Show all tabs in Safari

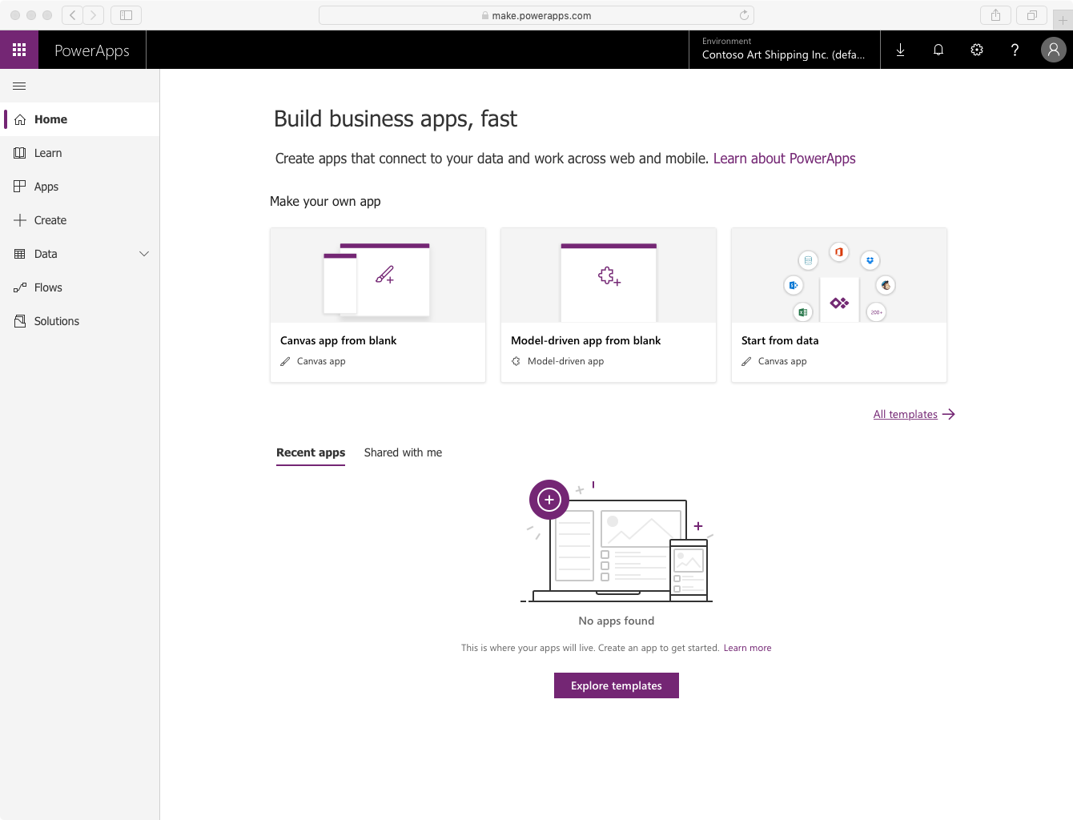[1031, 15]
